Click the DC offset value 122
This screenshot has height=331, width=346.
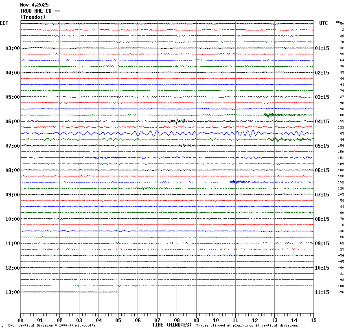[342, 127]
